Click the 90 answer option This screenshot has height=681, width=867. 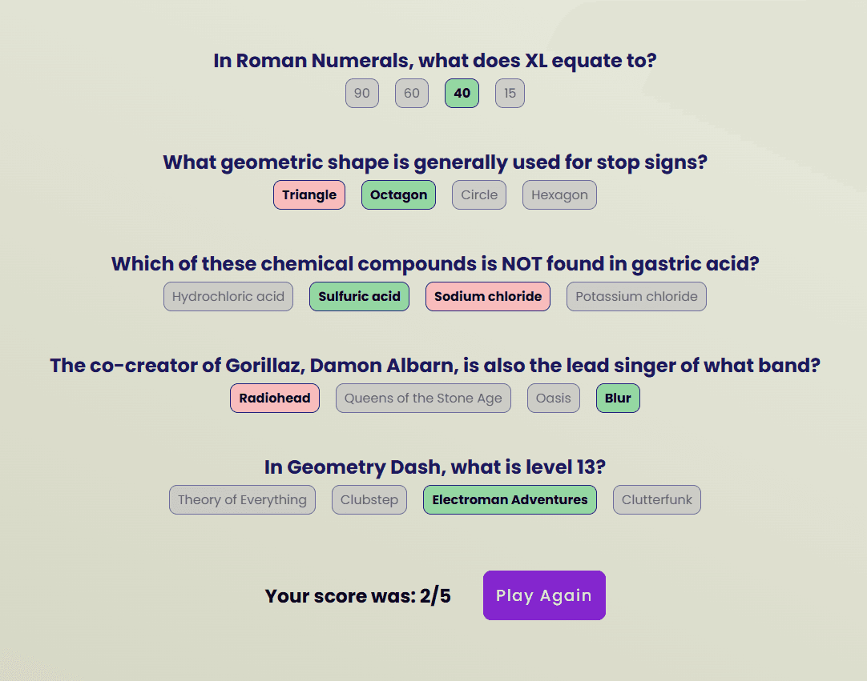click(x=361, y=93)
